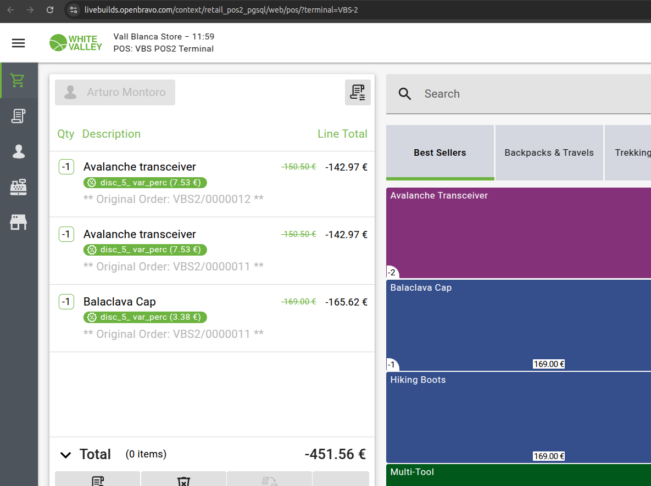Open the customers sidebar icon

pos(18,152)
